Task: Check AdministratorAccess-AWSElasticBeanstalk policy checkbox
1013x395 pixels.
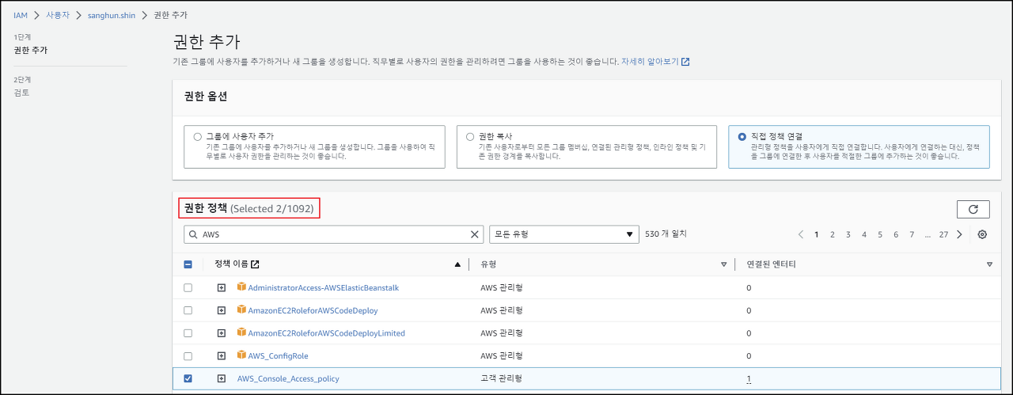Action: pyautogui.click(x=188, y=287)
